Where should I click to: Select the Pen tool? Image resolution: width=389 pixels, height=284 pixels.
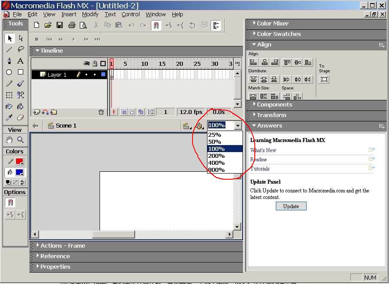[x=9, y=61]
